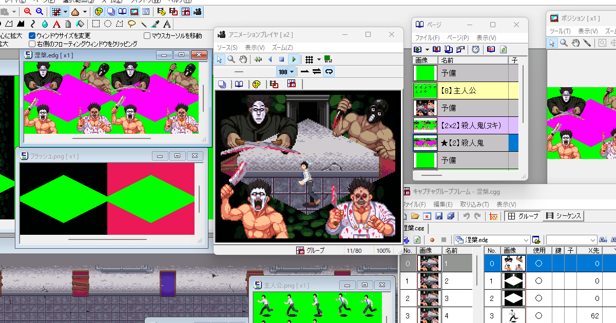Click the stopwatch timing icon in ページ window
This screenshot has width=616, height=323.
point(476,49)
